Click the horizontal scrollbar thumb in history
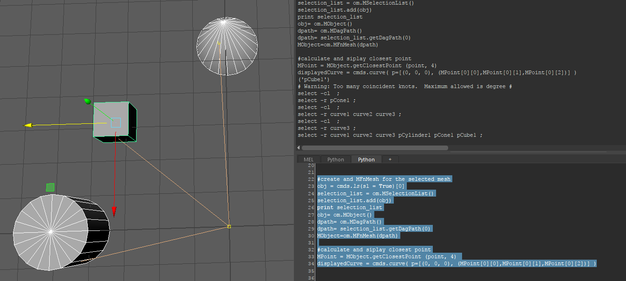The height and width of the screenshot is (281, 626). click(x=374, y=148)
